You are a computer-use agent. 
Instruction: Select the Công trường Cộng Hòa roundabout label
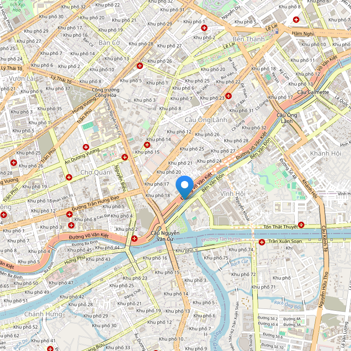pyautogui.click(x=106, y=92)
